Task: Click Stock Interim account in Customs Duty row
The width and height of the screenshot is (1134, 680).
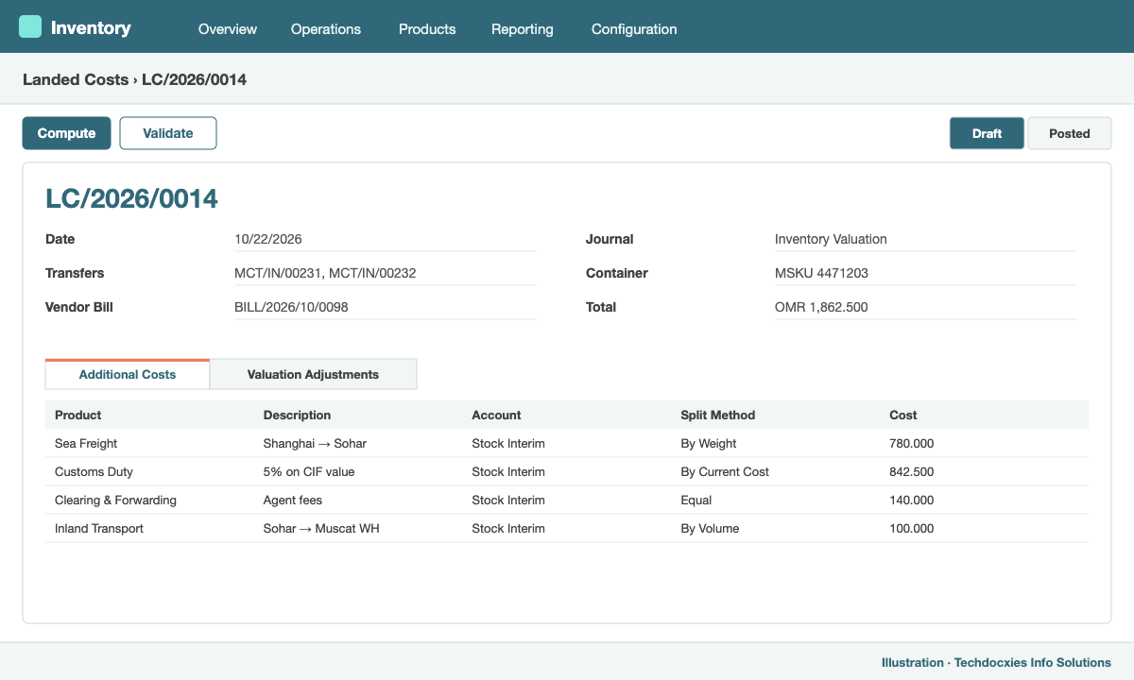Action: (508, 471)
